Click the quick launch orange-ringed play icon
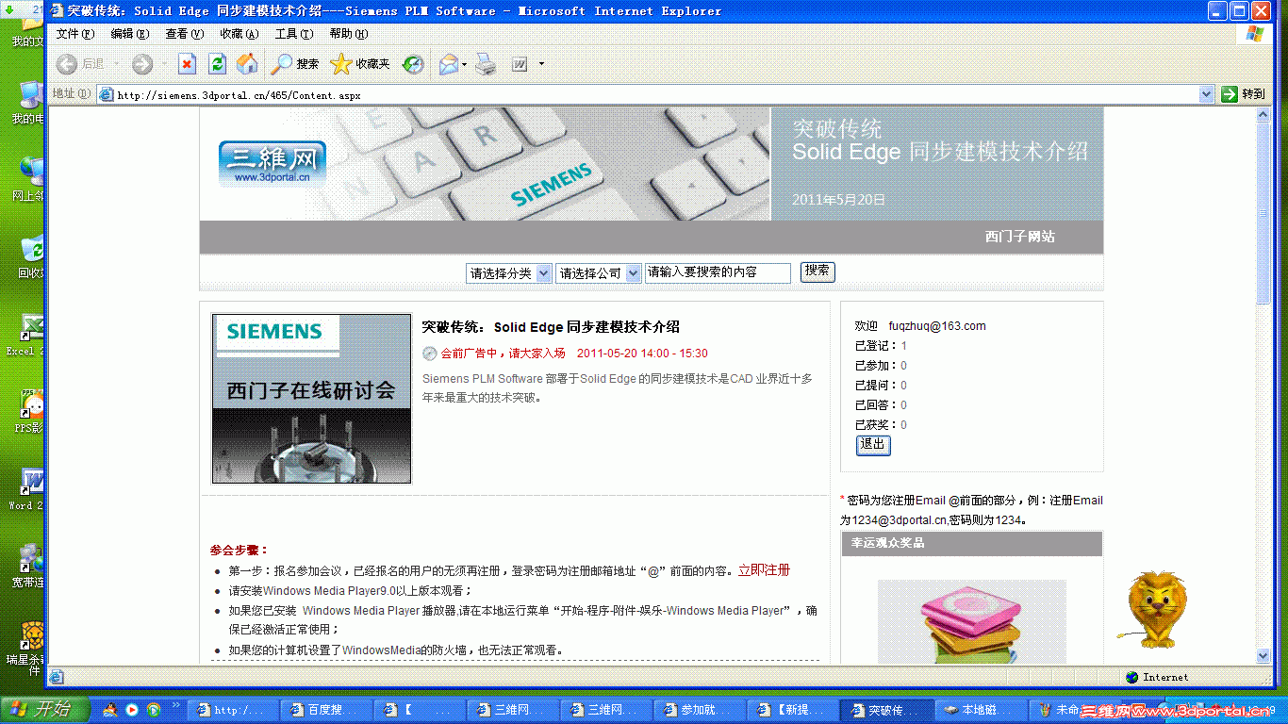 coord(132,709)
